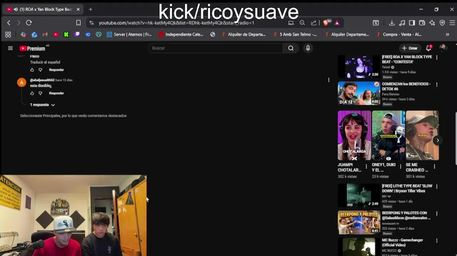Open options for LITHE TYPE BEAT video
Screen dimensions: 457x256
pos(437,186)
